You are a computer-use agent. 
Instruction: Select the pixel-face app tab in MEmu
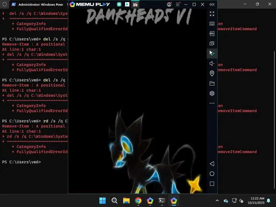[x=135, y=4]
